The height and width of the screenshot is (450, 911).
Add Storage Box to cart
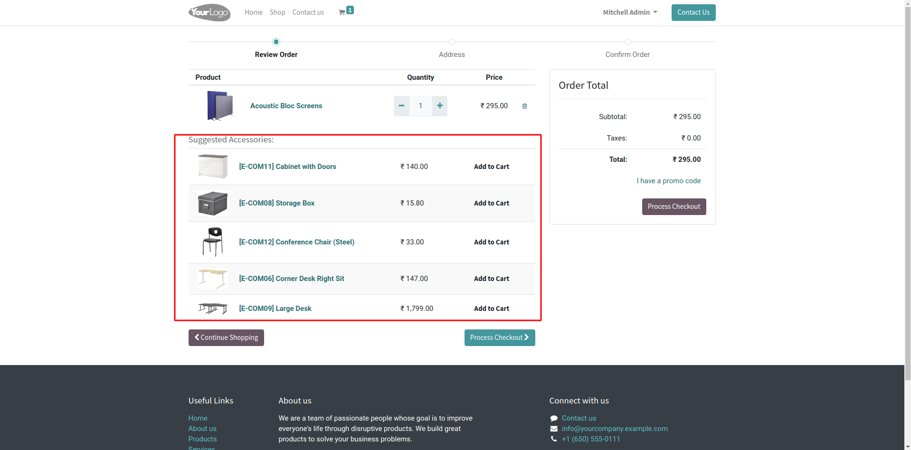point(492,203)
